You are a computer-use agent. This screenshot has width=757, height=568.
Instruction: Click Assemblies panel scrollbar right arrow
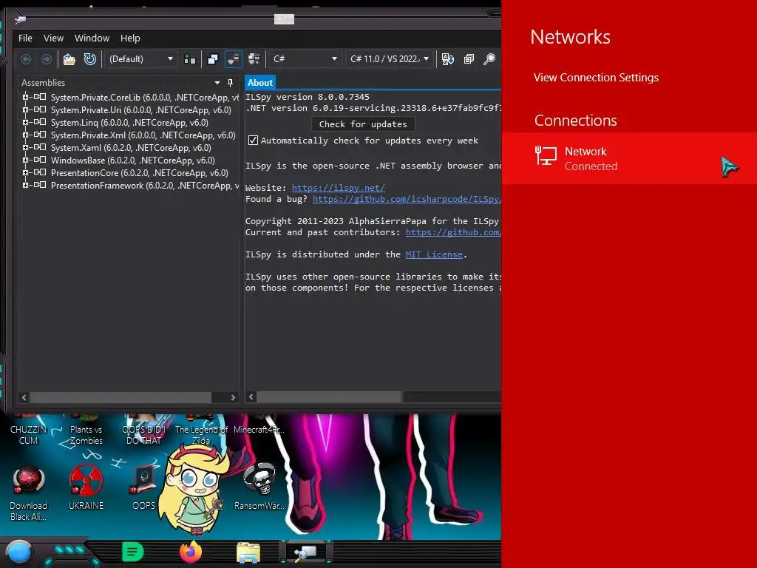[233, 397]
